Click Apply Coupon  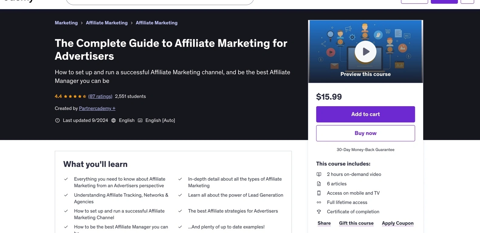[398, 223]
